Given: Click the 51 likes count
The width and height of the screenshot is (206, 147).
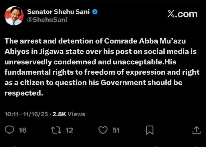Looking at the screenshot, I should [x=116, y=130].
